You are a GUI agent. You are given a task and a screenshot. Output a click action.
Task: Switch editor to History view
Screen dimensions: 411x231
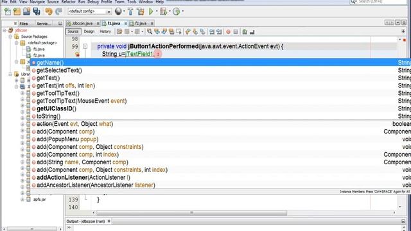(105, 31)
